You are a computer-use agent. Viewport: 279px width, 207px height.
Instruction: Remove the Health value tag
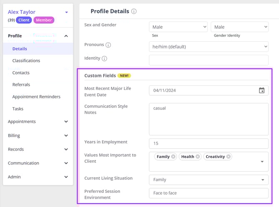[x=198, y=157]
